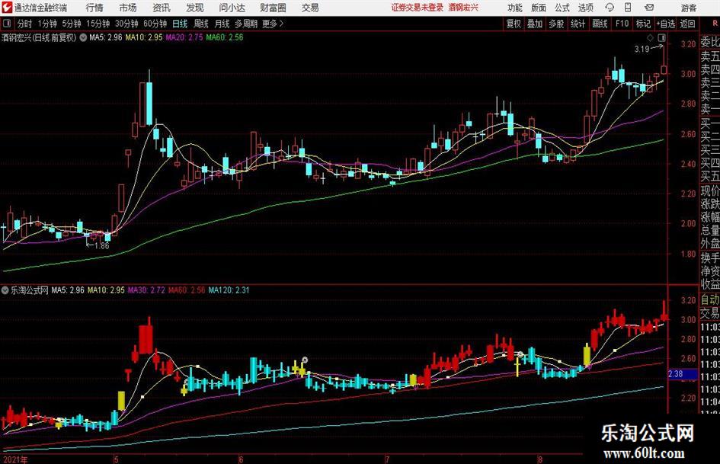Click the 叠加 overlay toolbar button
This screenshot has width=720, height=464.
535,24
